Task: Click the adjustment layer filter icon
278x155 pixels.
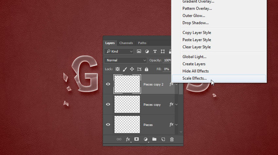Action: (147, 51)
